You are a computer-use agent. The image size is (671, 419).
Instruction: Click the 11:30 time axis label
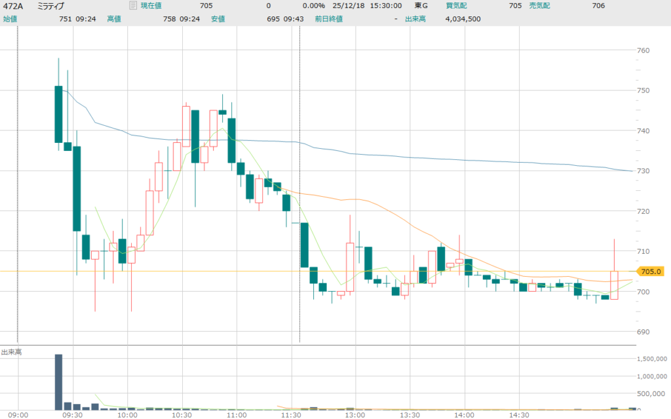coord(291,414)
